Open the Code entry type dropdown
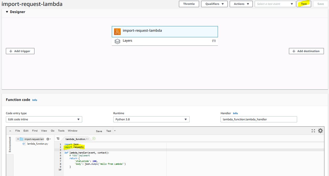The image size is (329, 176). (44, 119)
